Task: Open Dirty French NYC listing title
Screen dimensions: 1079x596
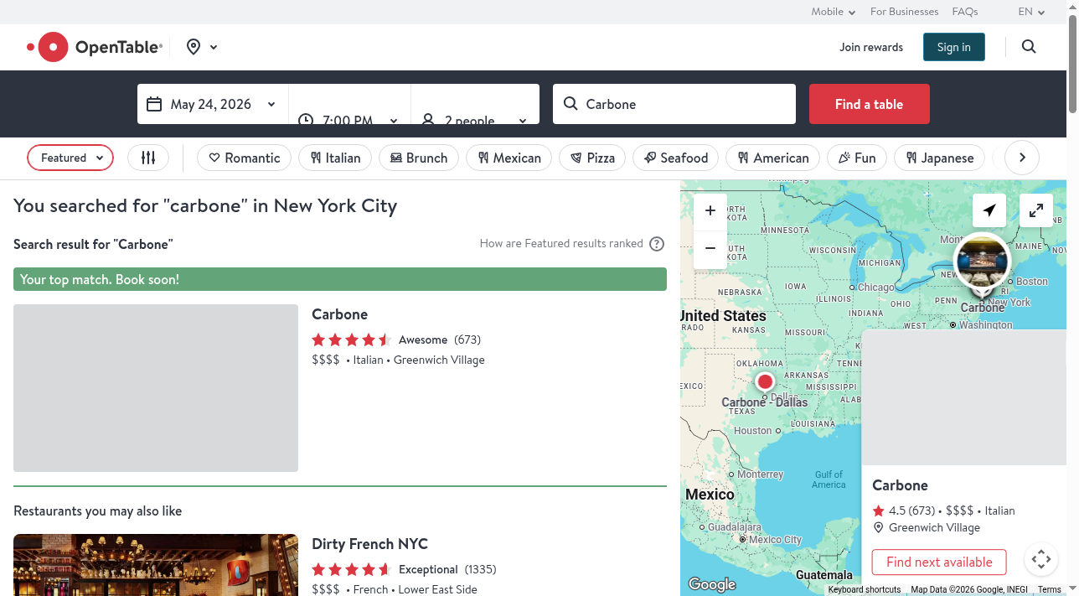Action: click(369, 544)
